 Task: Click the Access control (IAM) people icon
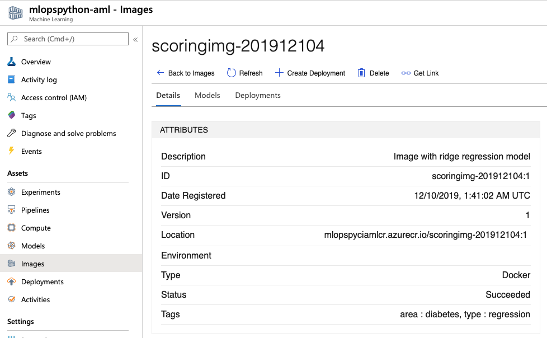12,97
